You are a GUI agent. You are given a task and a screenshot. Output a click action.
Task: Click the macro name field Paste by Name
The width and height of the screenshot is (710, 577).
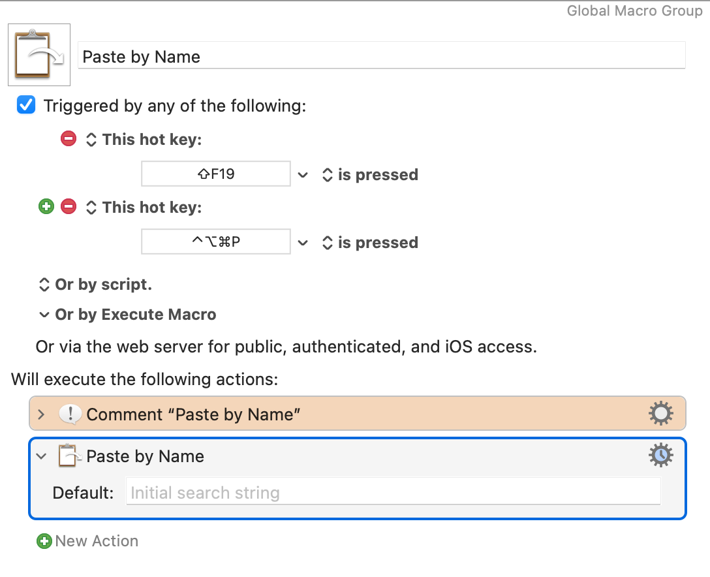coord(381,55)
